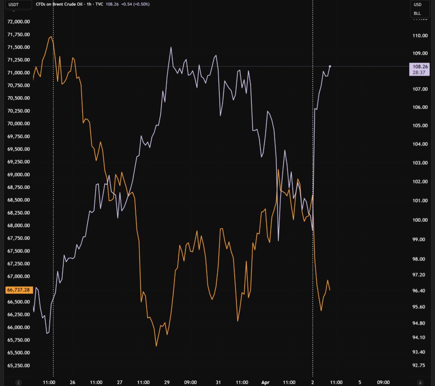Click the 72,000.00 label on the left price scale
This screenshot has width=435, height=386.
click(x=19, y=22)
